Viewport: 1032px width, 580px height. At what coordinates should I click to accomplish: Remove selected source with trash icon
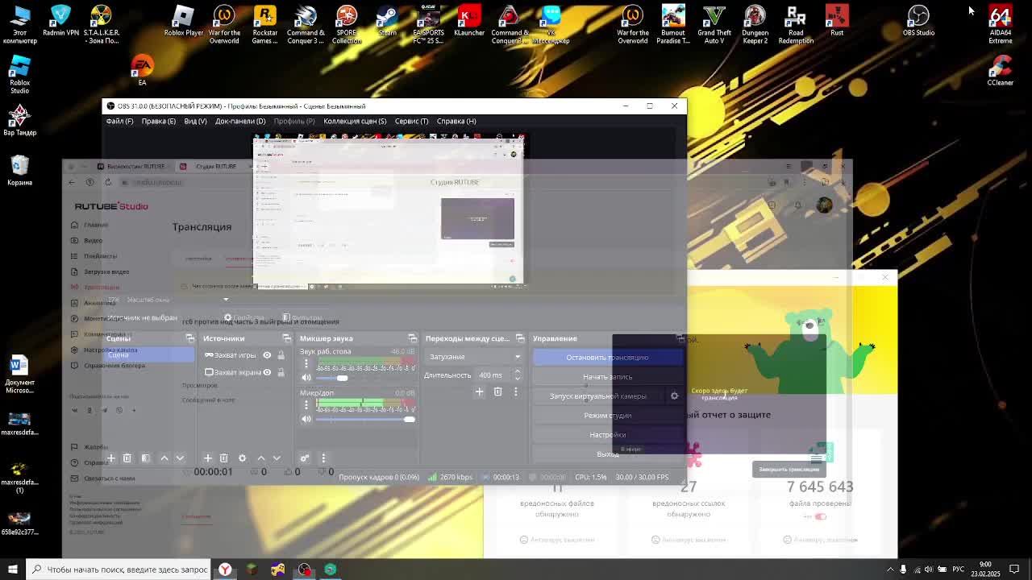(x=223, y=458)
